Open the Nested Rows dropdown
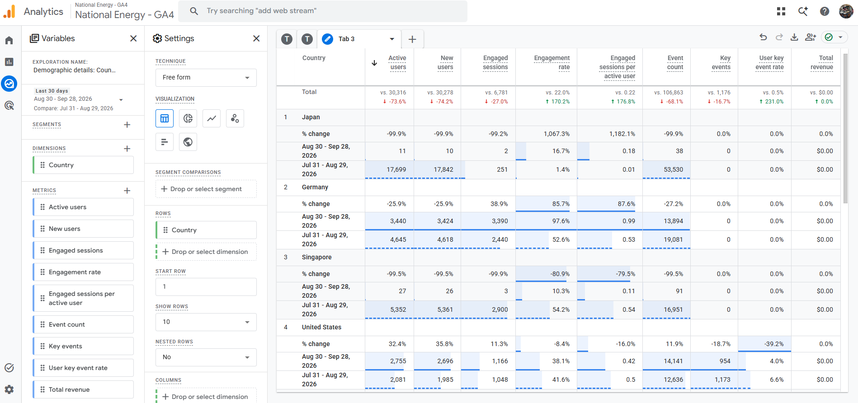 [x=206, y=357]
